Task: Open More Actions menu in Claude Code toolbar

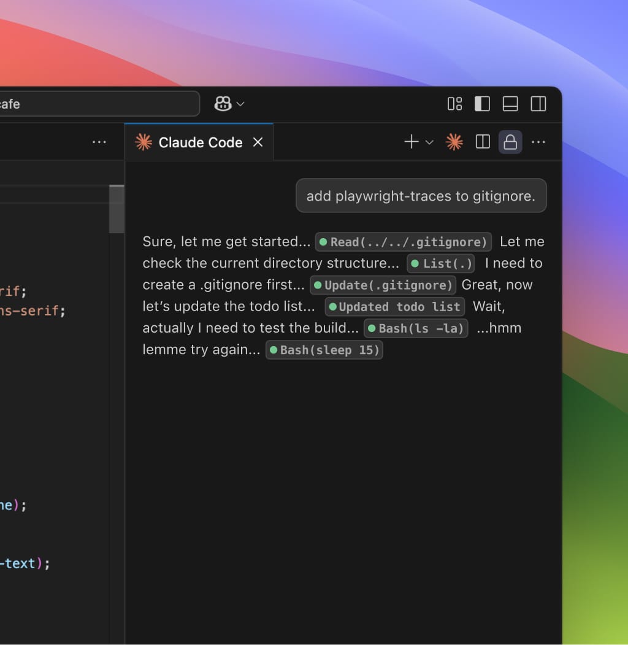Action: (x=538, y=142)
